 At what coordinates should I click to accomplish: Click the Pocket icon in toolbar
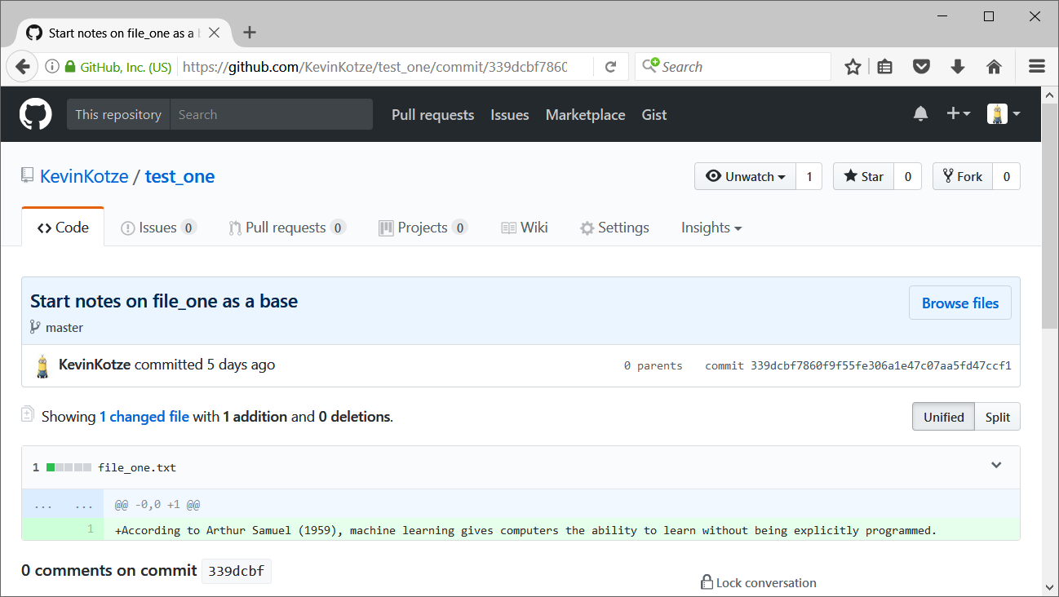point(921,67)
